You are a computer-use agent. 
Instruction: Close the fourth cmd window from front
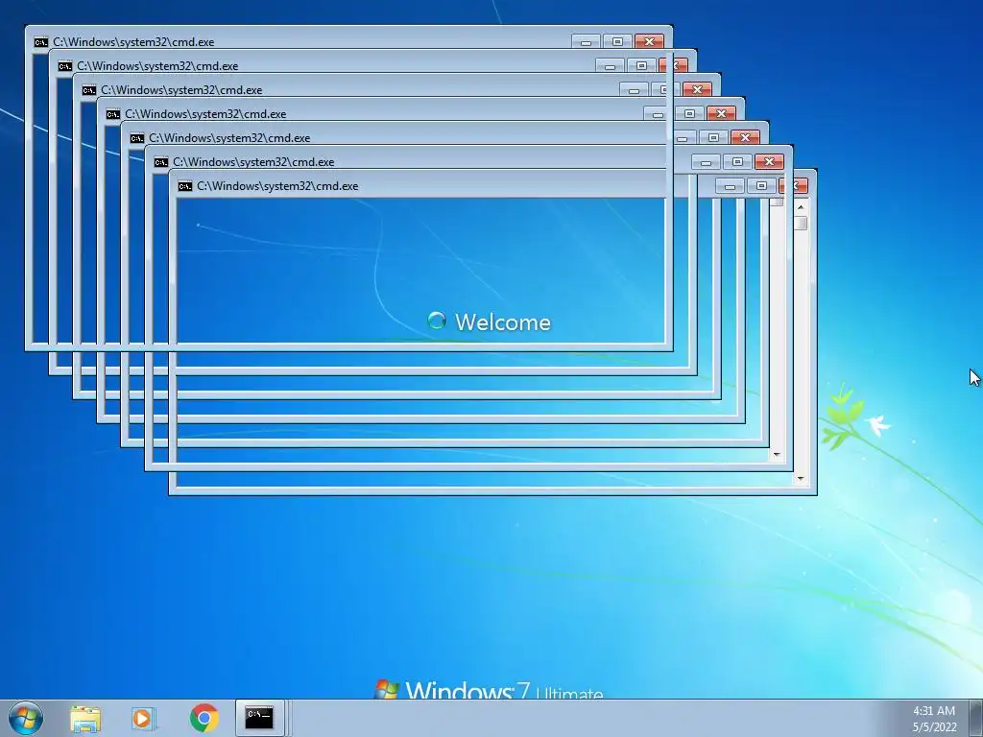[x=721, y=114]
